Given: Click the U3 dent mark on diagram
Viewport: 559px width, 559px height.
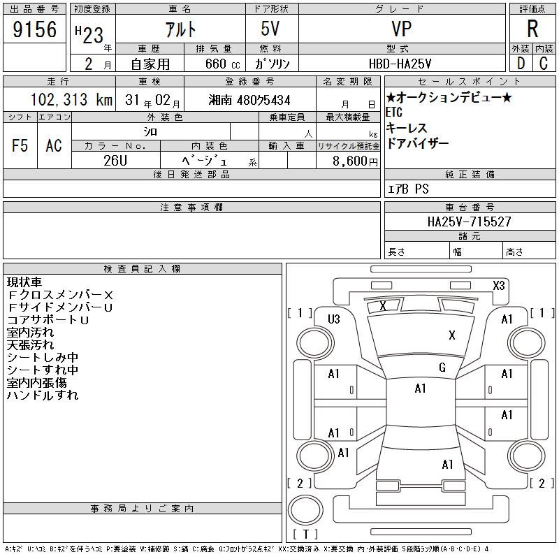Looking at the screenshot, I should pos(333,319).
